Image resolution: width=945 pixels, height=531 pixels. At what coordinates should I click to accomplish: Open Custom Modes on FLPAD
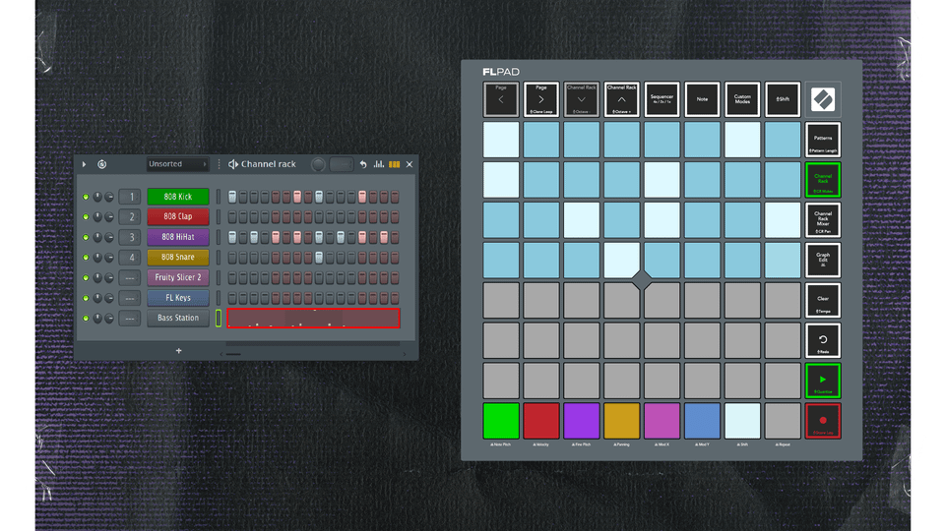point(742,99)
